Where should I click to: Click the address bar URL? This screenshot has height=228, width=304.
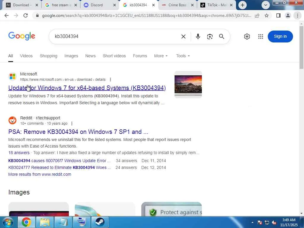[x=147, y=15]
